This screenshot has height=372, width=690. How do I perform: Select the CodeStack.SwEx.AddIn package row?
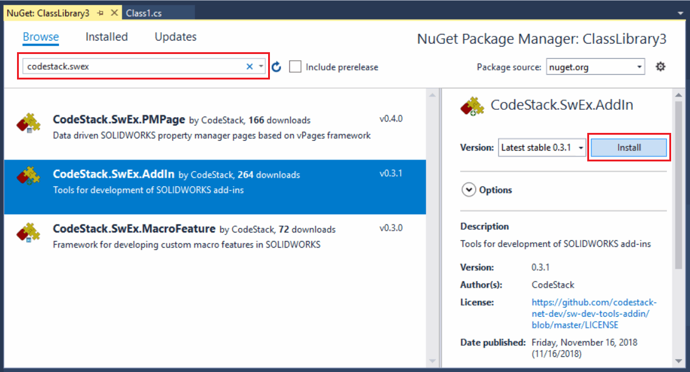(215, 187)
